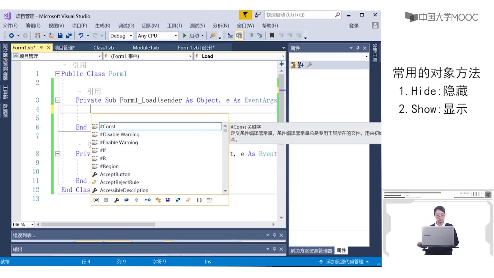Toggle interfaces filter in IntelliSense bar
Image resolution: width=494 pixels, height=278 pixels.
148,200
